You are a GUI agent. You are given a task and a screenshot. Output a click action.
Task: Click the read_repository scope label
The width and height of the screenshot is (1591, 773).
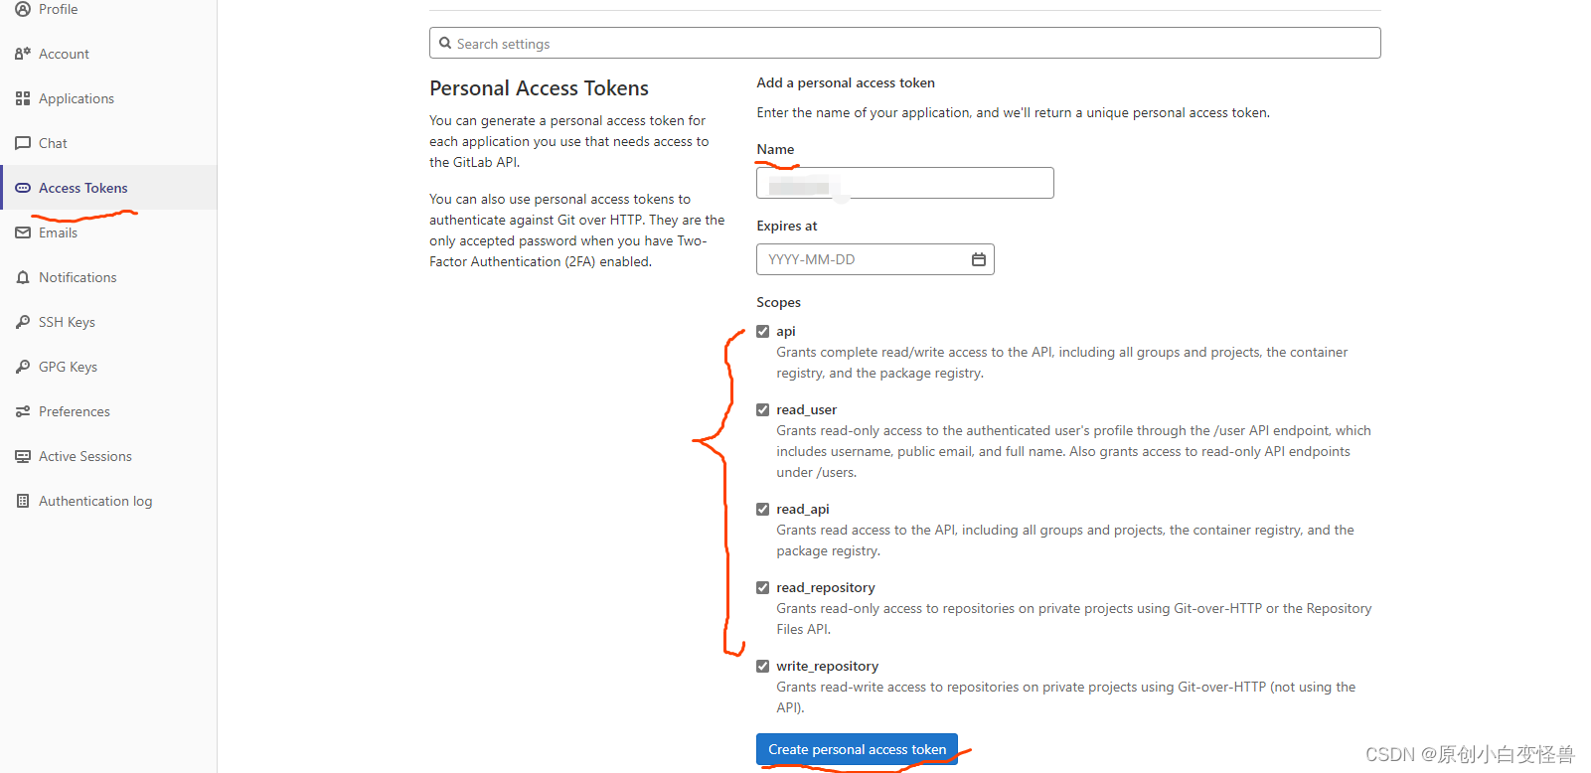coord(826,587)
